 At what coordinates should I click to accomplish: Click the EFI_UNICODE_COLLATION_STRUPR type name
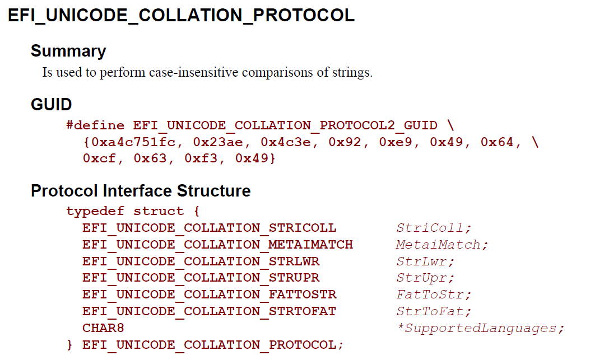[201, 278]
